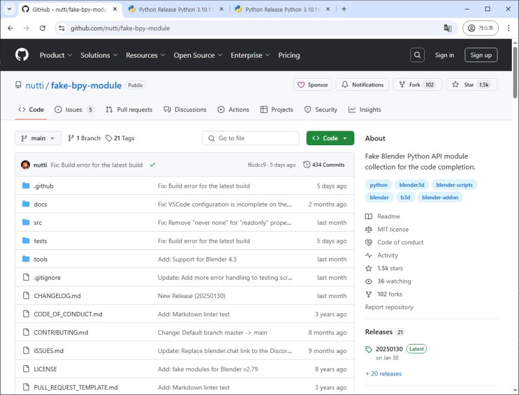
Task: Click the Go to file search field
Action: (x=251, y=138)
